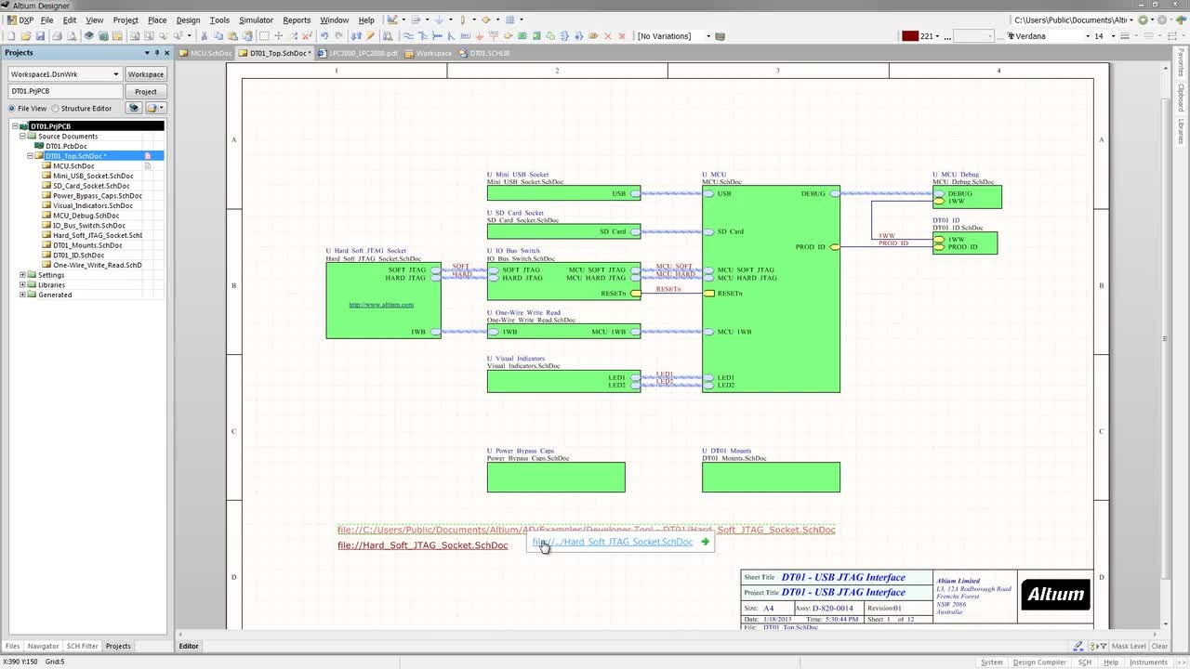The image size is (1190, 669).
Task: Click the Copy toolbar icon
Action: click(218, 36)
